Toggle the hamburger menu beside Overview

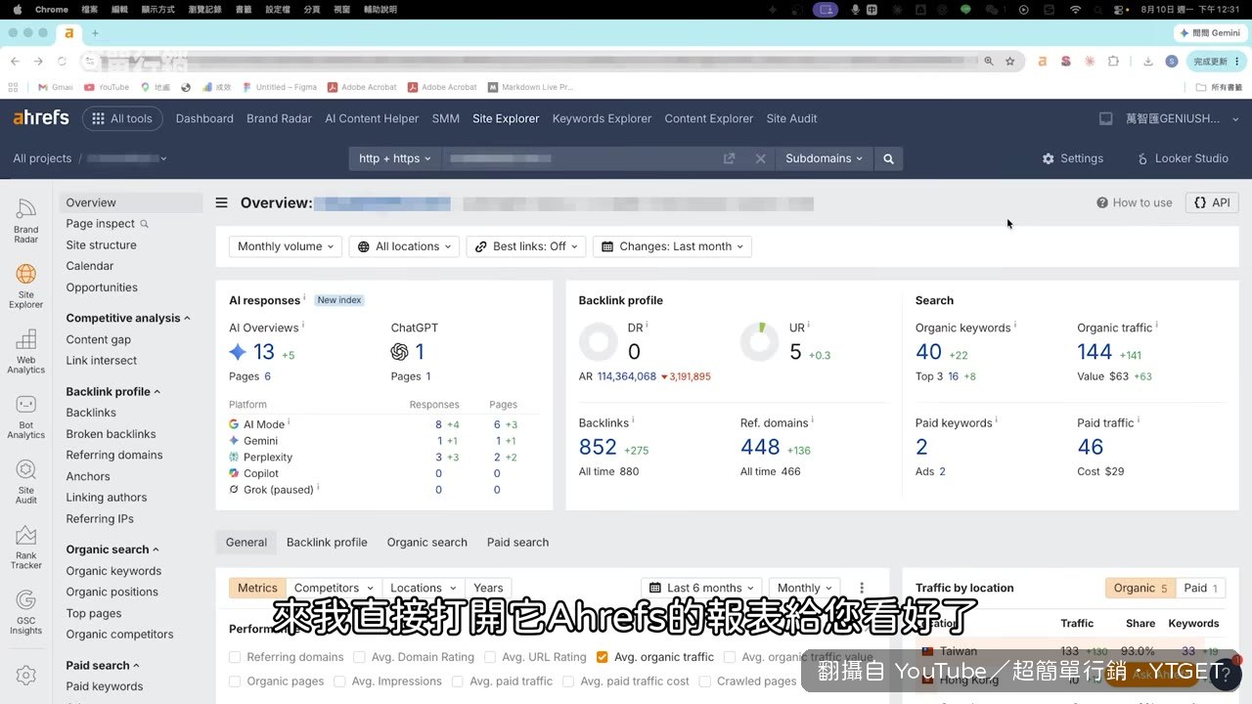pos(222,203)
